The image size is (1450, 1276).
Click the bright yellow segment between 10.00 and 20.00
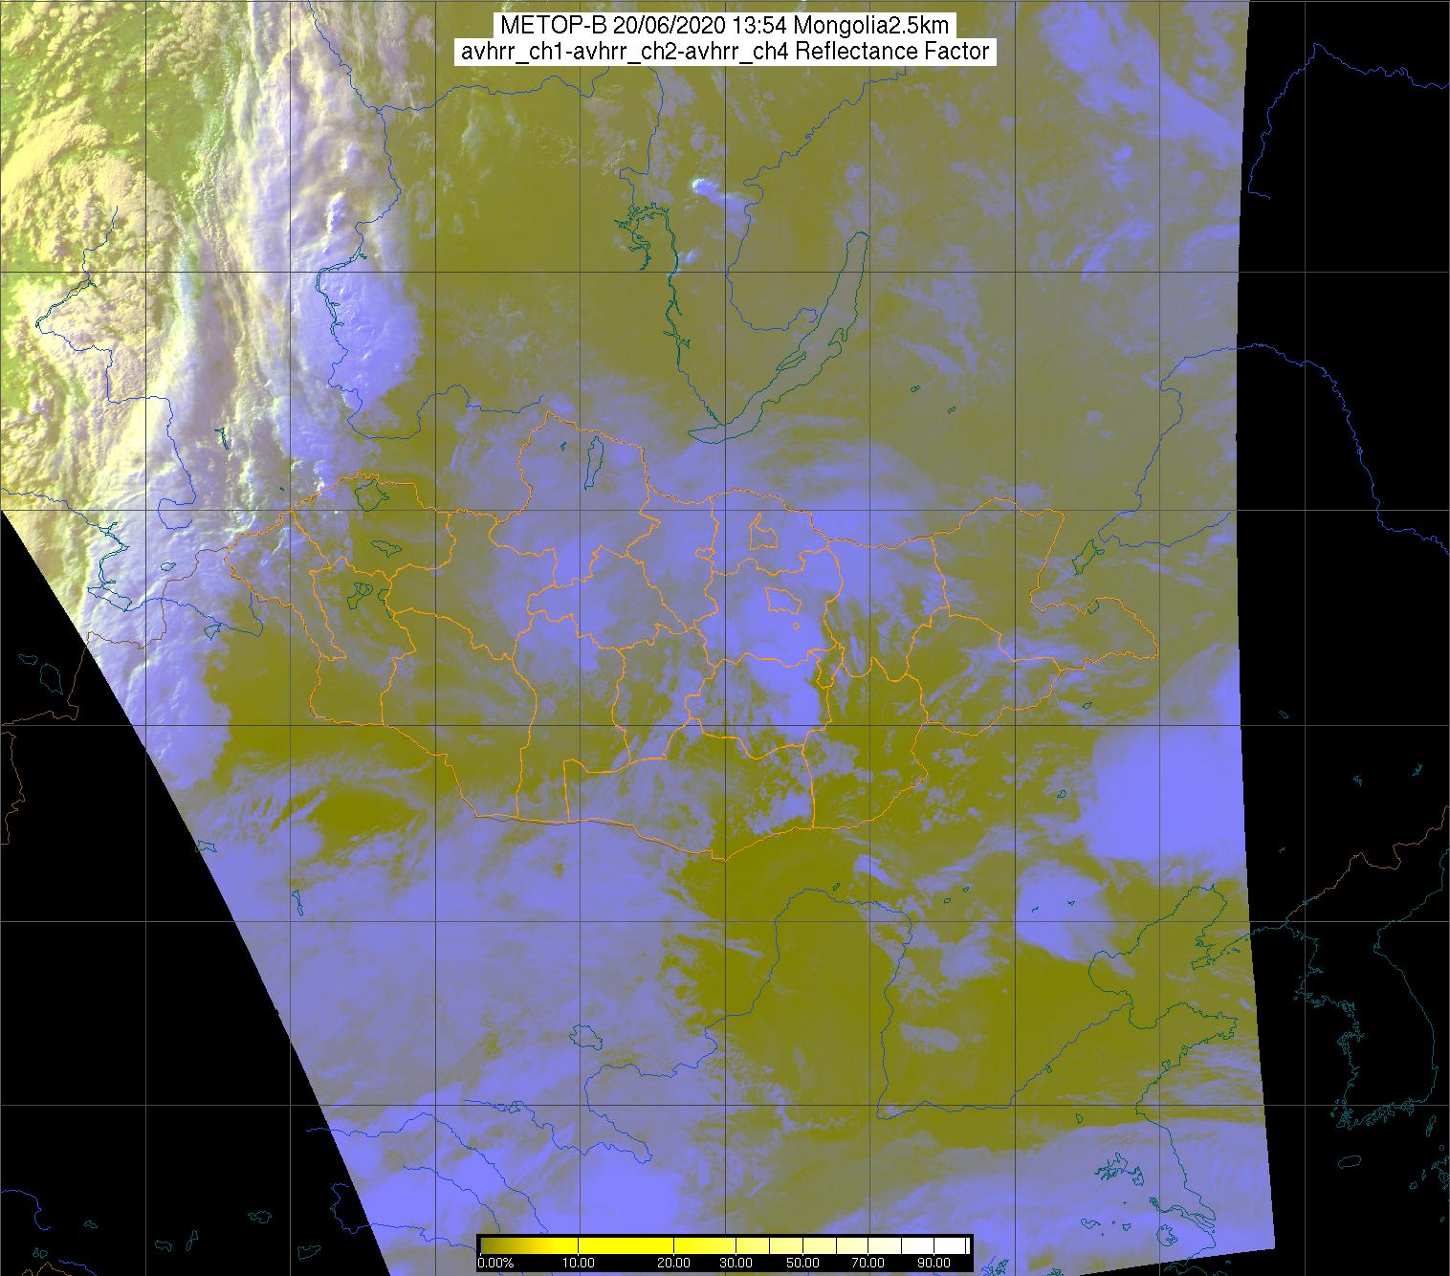tap(626, 1245)
